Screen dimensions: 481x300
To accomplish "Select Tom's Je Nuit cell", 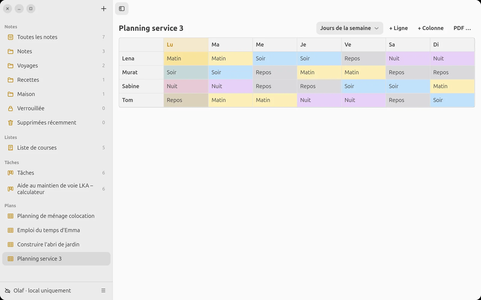I will tap(319, 100).
